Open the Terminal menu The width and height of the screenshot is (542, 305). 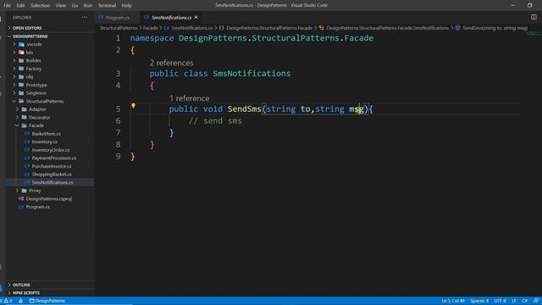pos(107,5)
